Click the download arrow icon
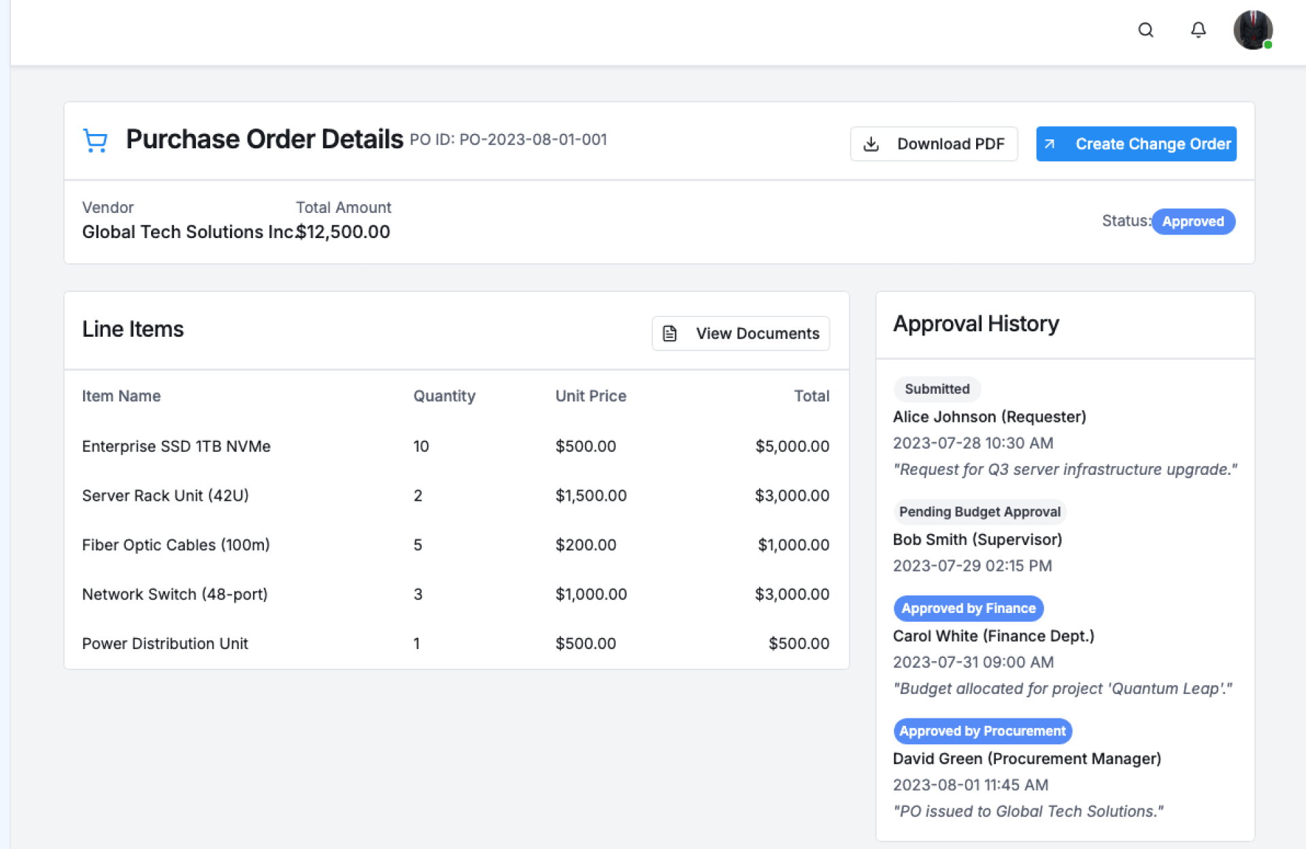The height and width of the screenshot is (849, 1306). click(871, 144)
